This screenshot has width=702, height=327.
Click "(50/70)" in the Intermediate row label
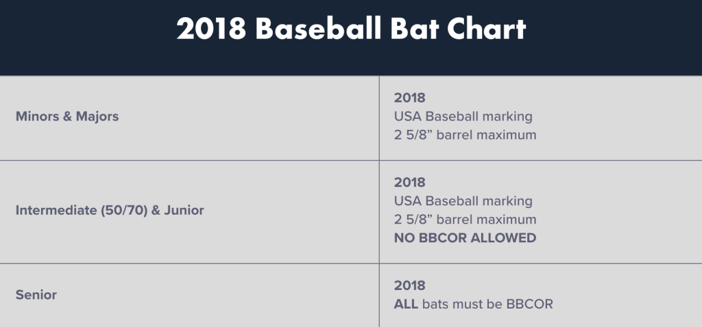coord(120,210)
